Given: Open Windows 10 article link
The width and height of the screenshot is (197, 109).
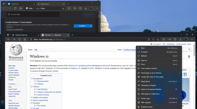Looking at the screenshot, I should 75,68.
